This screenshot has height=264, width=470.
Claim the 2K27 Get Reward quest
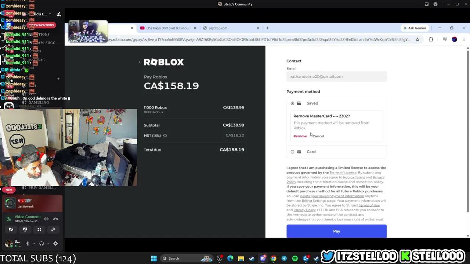pyautogui.click(x=32, y=203)
